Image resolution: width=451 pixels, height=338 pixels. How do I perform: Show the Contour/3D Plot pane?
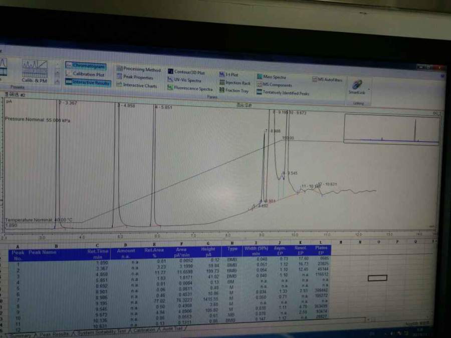[186, 72]
